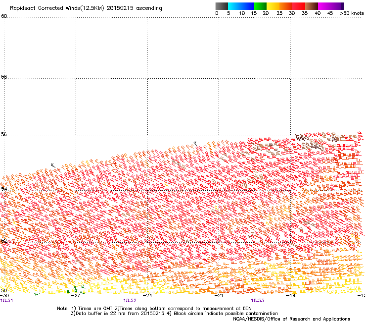Click the longitude axis label -30

[4, 296]
